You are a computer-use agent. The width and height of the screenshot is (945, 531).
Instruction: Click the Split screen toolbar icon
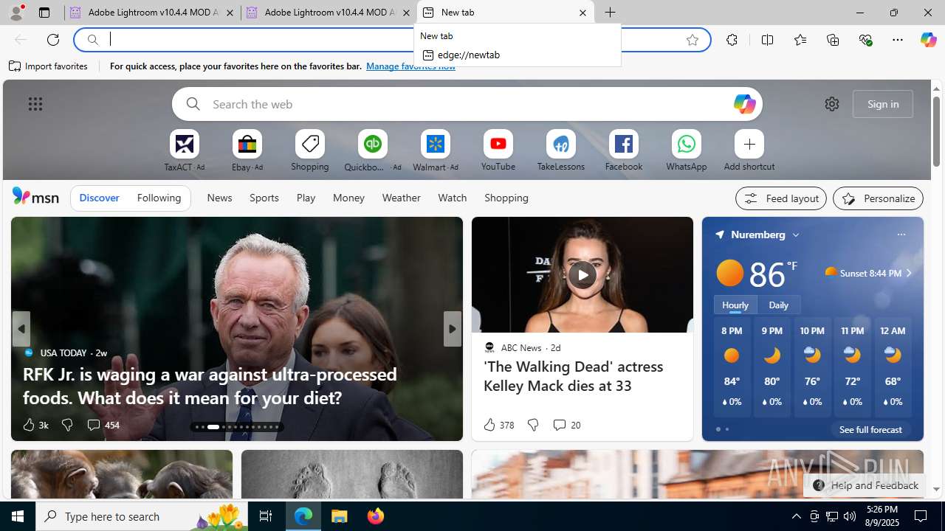pos(767,40)
